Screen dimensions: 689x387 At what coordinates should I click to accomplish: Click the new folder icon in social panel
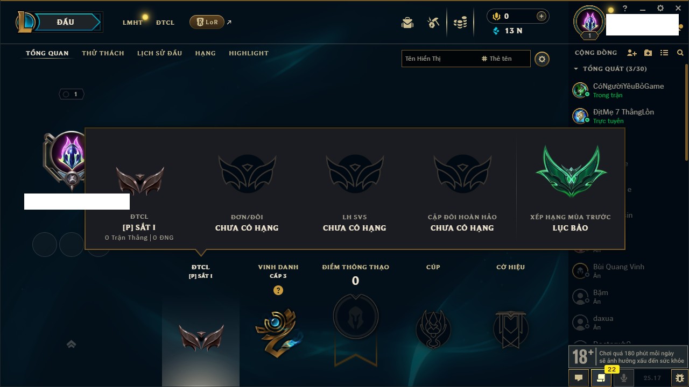(x=648, y=53)
